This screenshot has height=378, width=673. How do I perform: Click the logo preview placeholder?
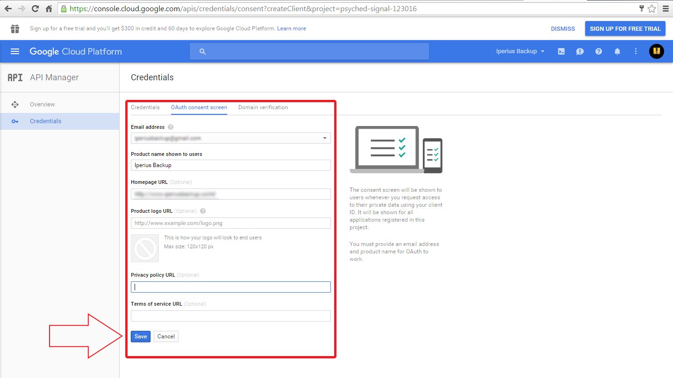pyautogui.click(x=145, y=248)
